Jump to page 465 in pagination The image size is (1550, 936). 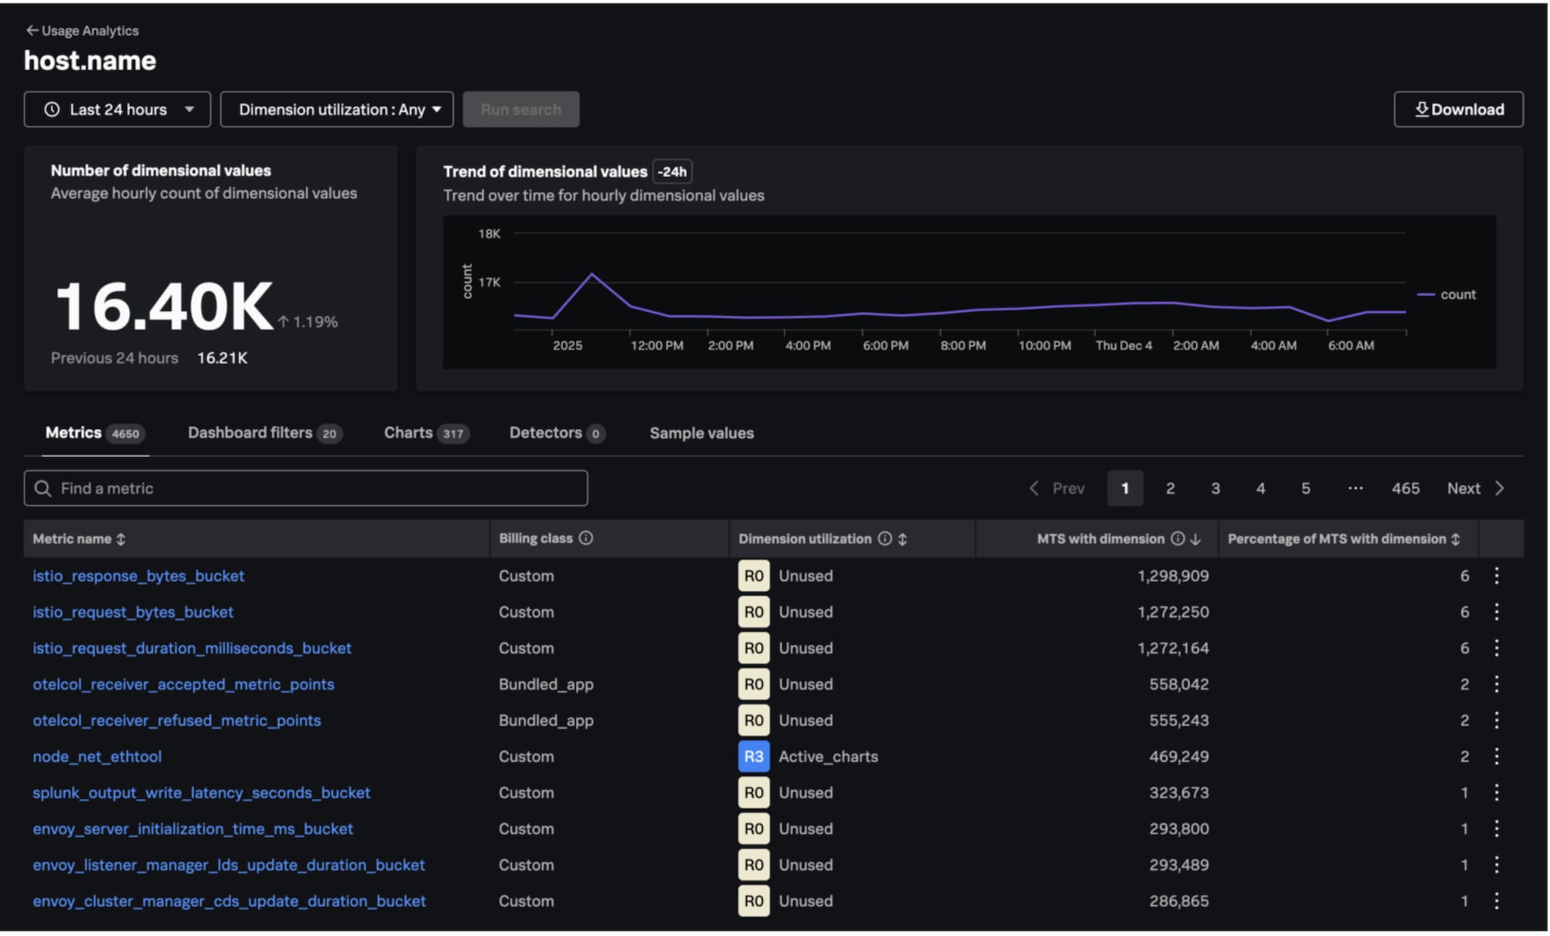pos(1405,489)
